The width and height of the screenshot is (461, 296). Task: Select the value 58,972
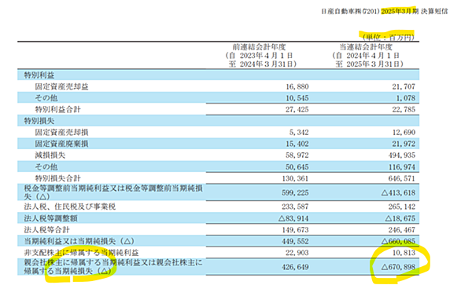[x=297, y=155]
